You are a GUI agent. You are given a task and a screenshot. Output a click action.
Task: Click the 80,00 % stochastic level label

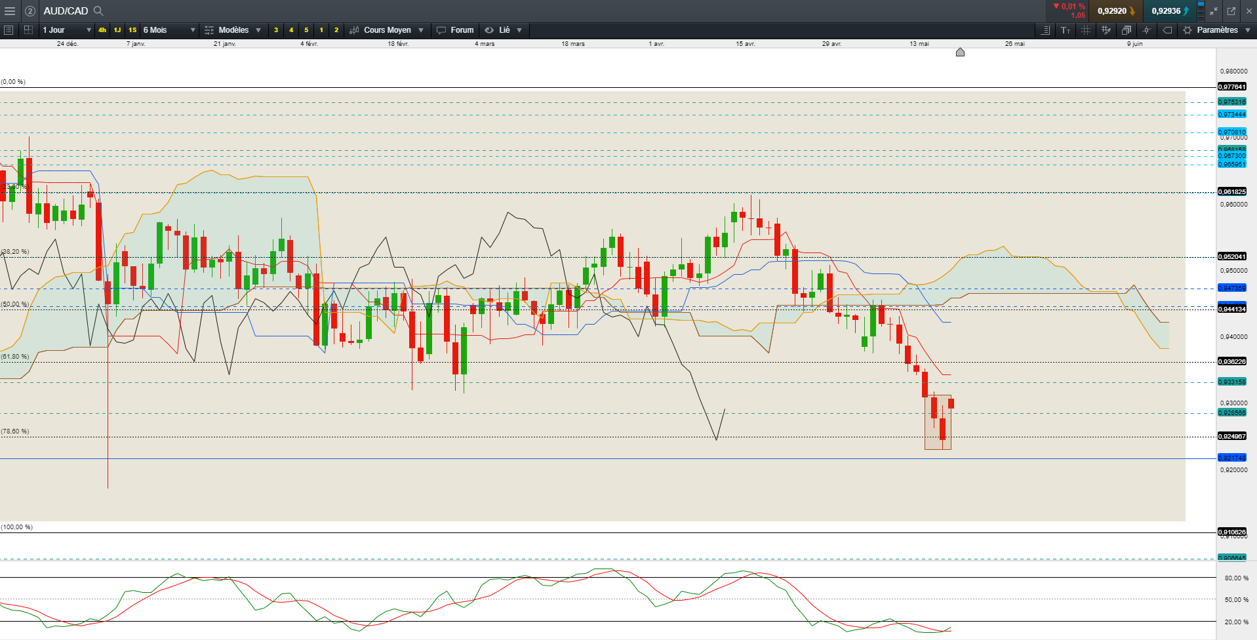tap(1236, 578)
